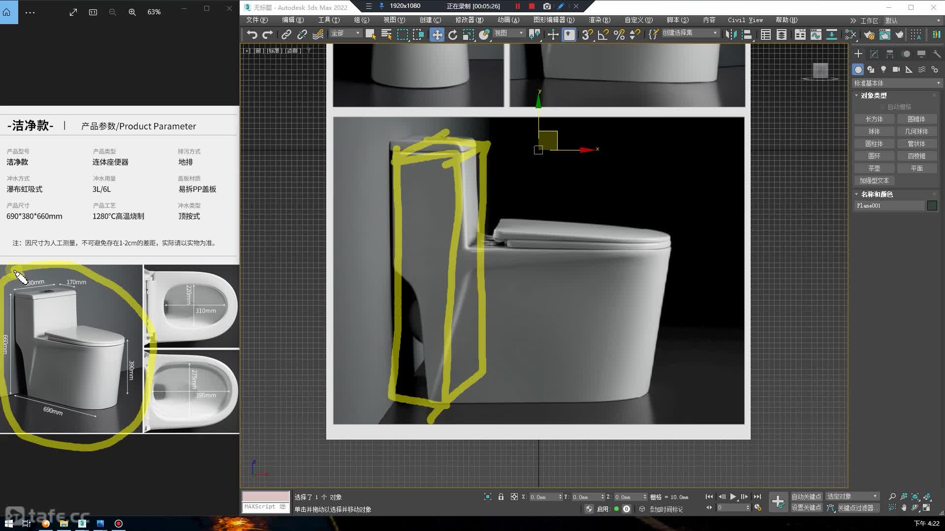The image size is (945, 531).
Task: Select the Unlink Selection tool
Action: [x=302, y=34]
